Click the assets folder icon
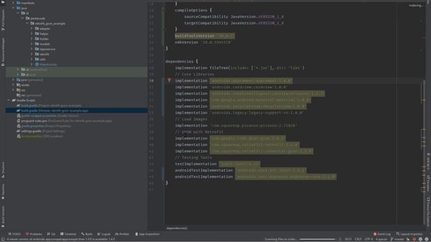 click(x=18, y=85)
